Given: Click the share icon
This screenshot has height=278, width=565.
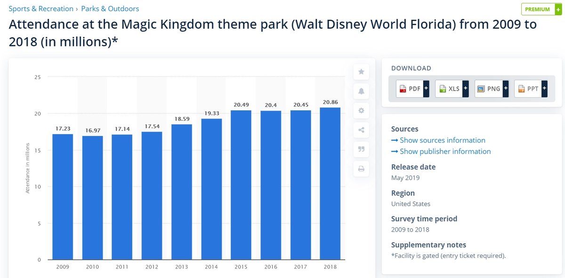Looking at the screenshot, I should coord(361,130).
